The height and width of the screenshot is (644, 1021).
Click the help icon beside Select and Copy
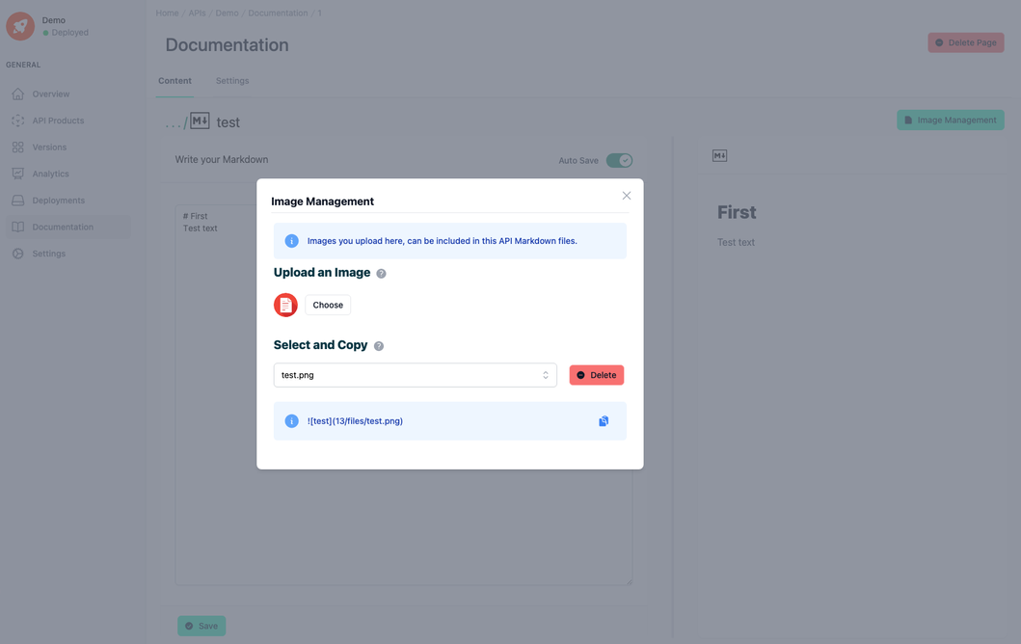(377, 345)
